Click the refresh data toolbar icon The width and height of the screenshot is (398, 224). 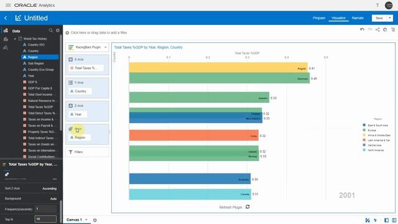pos(385,29)
